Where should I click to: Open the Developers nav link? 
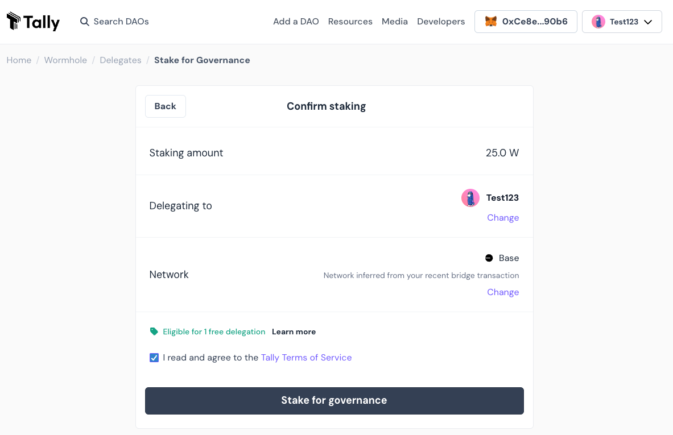(441, 22)
